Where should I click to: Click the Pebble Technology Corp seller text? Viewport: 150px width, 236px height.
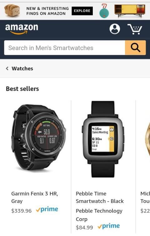(99, 215)
